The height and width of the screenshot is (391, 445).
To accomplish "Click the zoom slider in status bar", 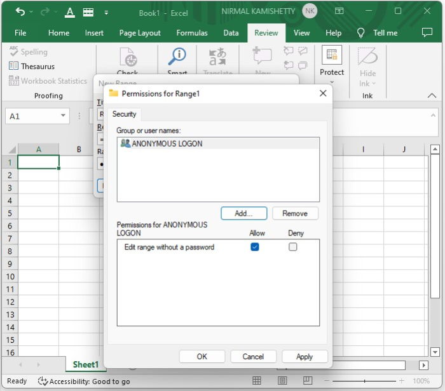I will click(364, 381).
